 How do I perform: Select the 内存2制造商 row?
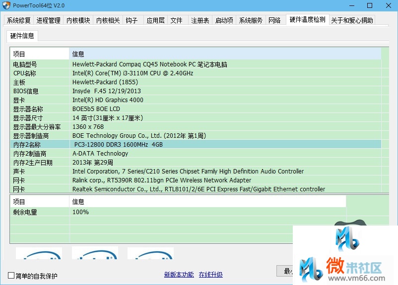196,153
